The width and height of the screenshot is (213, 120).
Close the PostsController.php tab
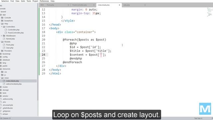click(94, 5)
